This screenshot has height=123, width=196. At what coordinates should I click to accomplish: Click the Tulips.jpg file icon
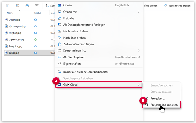[6, 53]
